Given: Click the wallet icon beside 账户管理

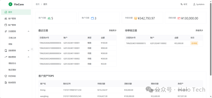Looking at the screenshot, I should (6, 25).
